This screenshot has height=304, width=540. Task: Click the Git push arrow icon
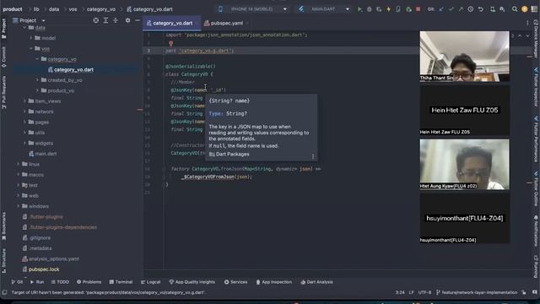click(461, 9)
